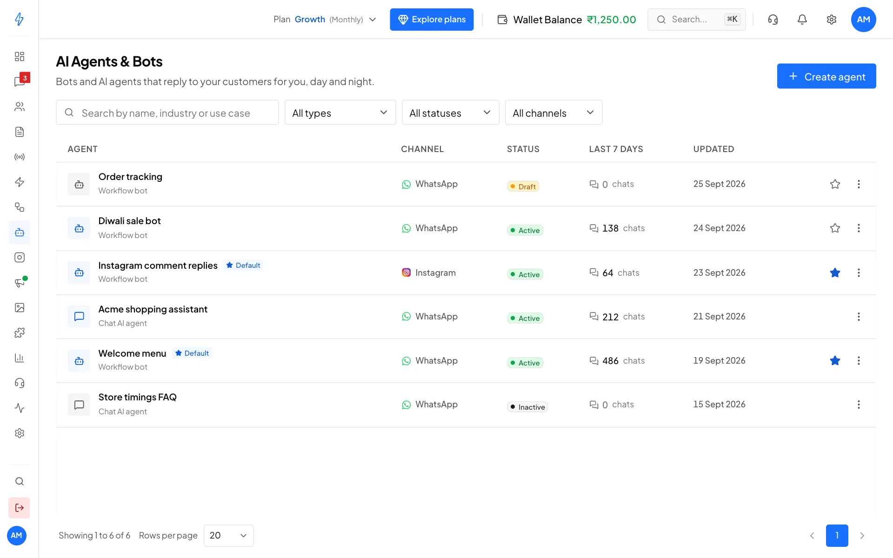
Task: Open the notifications bell
Action: (x=802, y=20)
